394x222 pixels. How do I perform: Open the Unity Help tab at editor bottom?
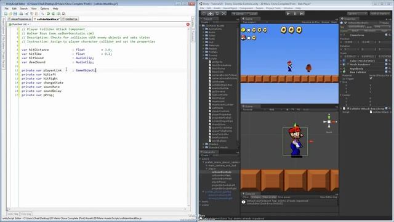pyautogui.click(x=13, y=214)
